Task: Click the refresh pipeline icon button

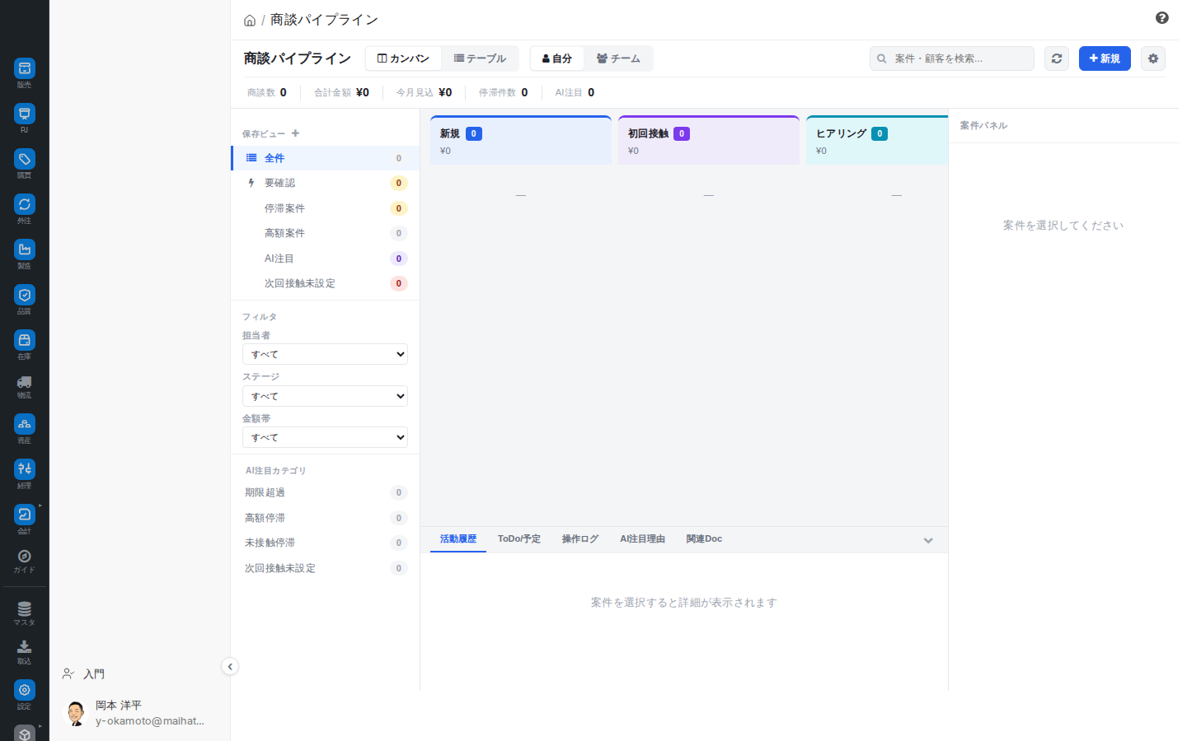Action: pos(1057,58)
